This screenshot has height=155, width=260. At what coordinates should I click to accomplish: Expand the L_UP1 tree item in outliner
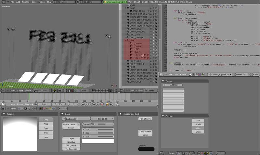pos(128,55)
